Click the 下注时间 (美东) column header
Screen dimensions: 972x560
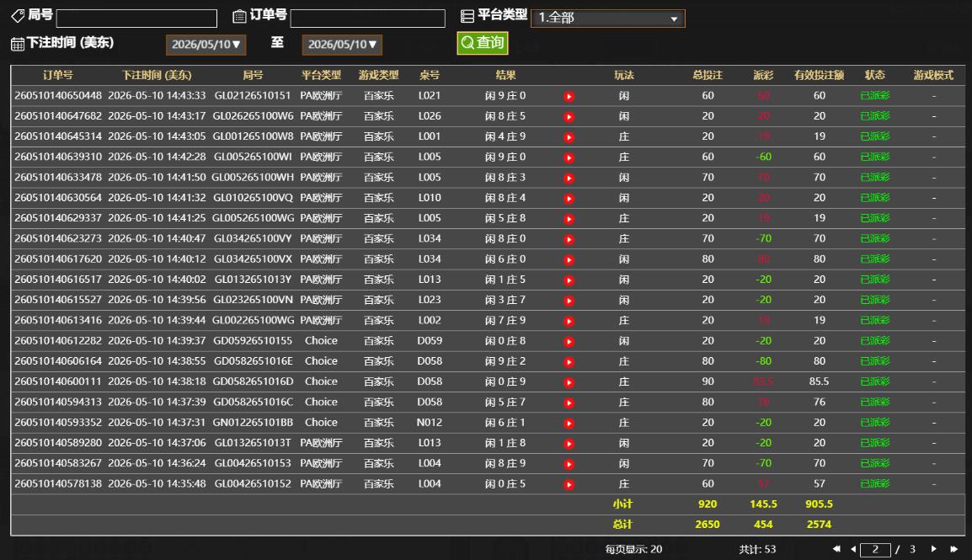pos(157,75)
